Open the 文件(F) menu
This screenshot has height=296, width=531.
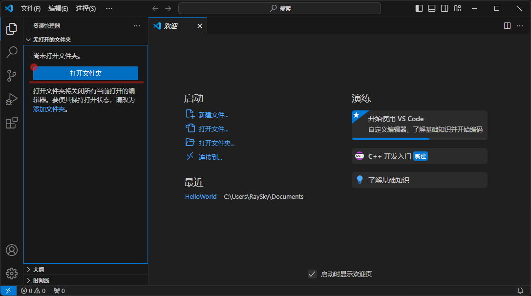click(30, 8)
